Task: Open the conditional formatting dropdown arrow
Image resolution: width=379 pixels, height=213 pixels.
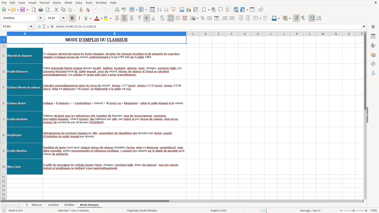Action: pos(290,18)
